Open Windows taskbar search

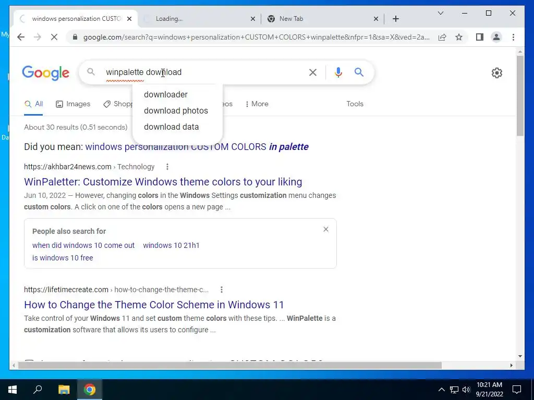point(38,390)
